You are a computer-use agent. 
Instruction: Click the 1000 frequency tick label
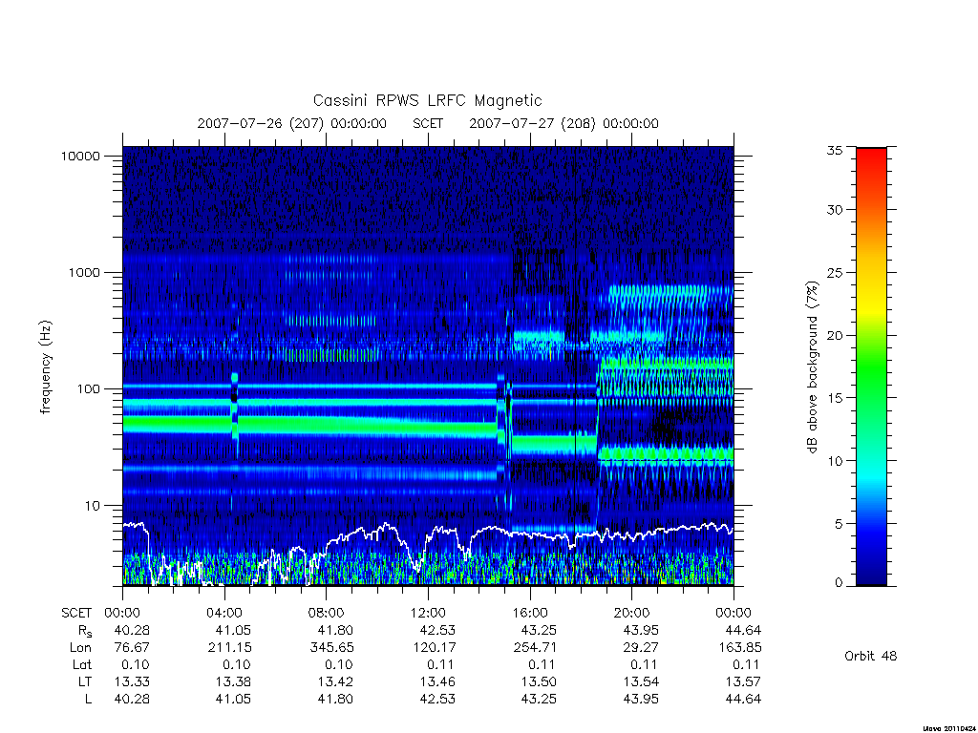[84, 273]
